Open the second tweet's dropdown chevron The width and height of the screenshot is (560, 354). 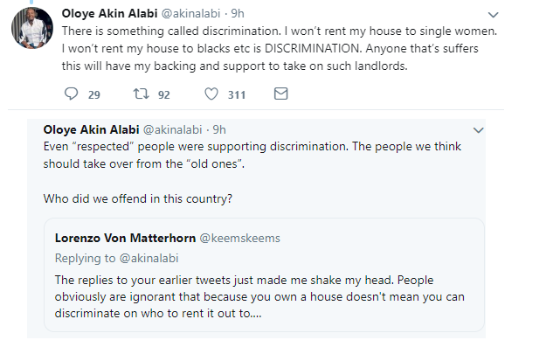point(477,130)
